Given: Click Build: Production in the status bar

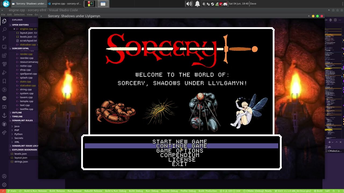Looking at the screenshot, I should coord(208,191).
